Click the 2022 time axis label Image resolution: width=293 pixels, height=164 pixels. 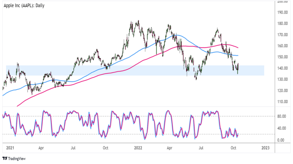tap(138, 148)
